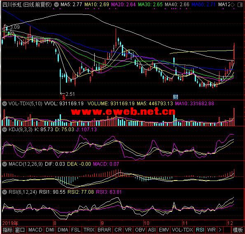Viewport: 245px width, 234px height.
Task: Select the 窗口 tab
Action: click(x=20, y=230)
